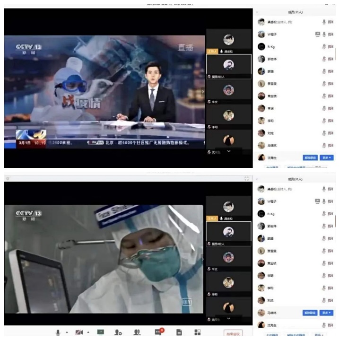Click blue 解除静音 button in lower list
This screenshot has height=340, width=340.
pyautogui.click(x=310, y=313)
